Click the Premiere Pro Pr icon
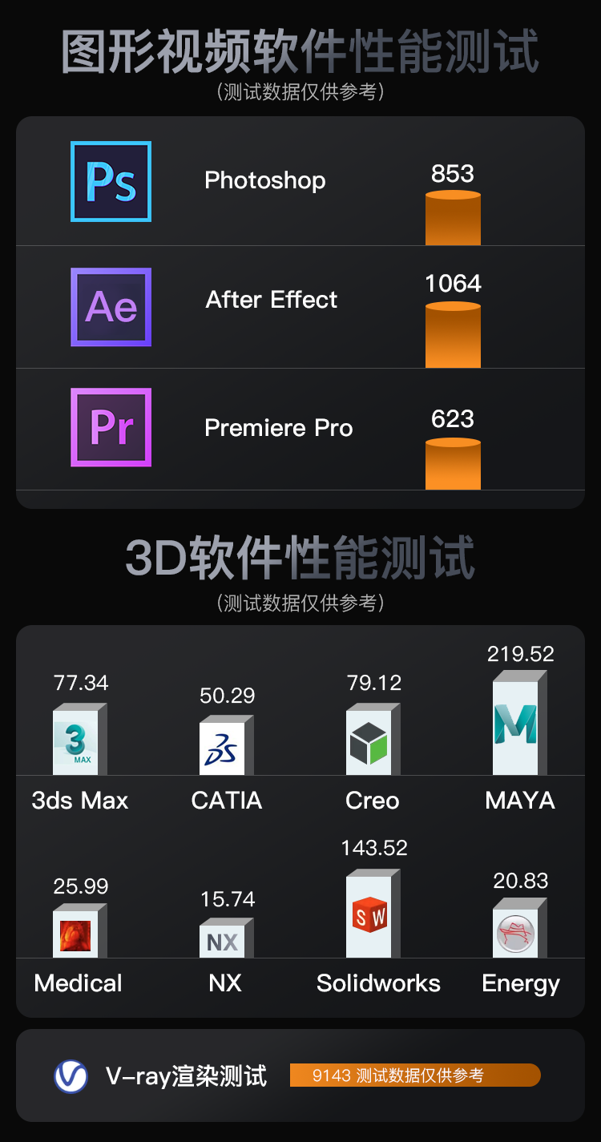 111,427
